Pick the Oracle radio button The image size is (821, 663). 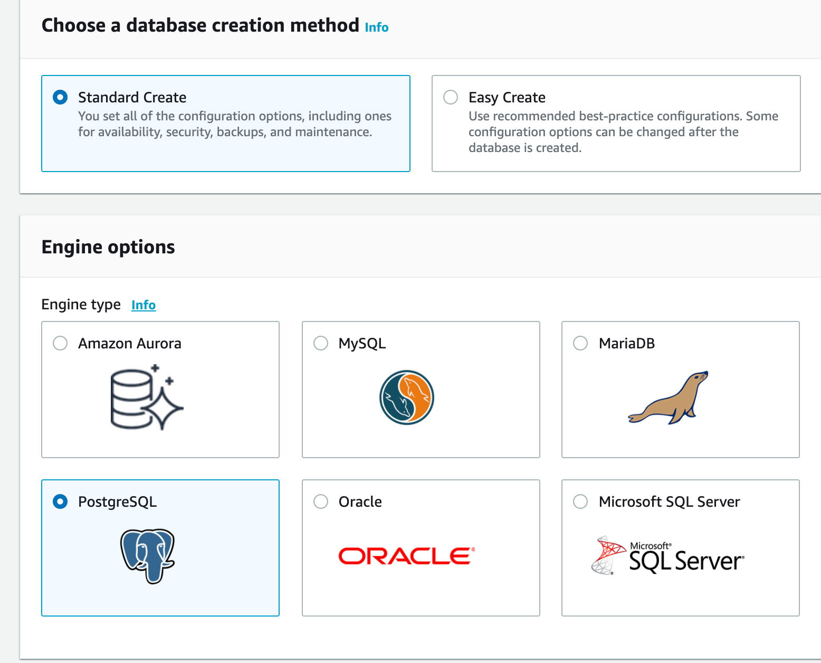[321, 501]
